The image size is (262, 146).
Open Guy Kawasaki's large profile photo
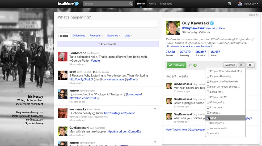pyautogui.click(x=173, y=28)
